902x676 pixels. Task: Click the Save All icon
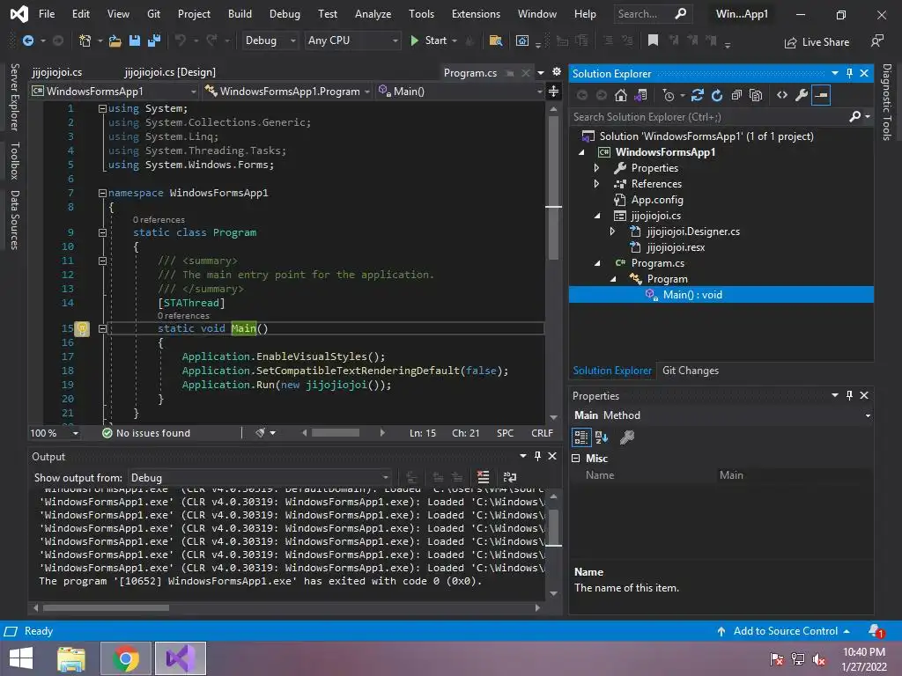[x=153, y=40]
